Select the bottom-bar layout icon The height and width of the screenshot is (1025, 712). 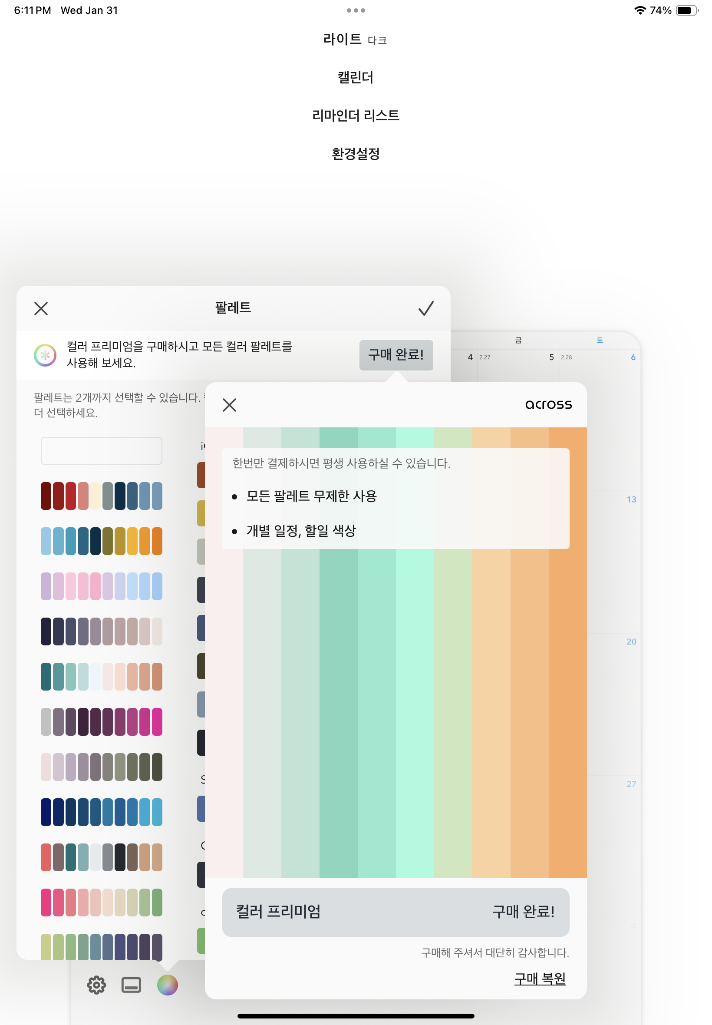[x=131, y=985]
